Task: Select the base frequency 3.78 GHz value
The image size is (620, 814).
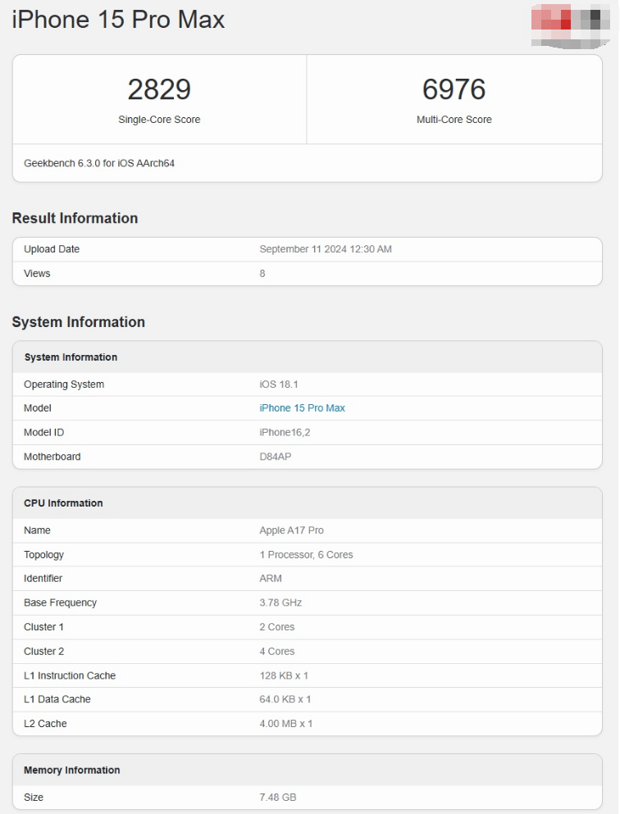Action: [x=280, y=603]
